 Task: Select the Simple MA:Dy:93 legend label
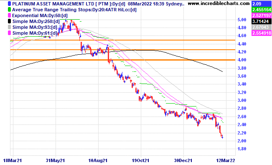coord(35,28)
